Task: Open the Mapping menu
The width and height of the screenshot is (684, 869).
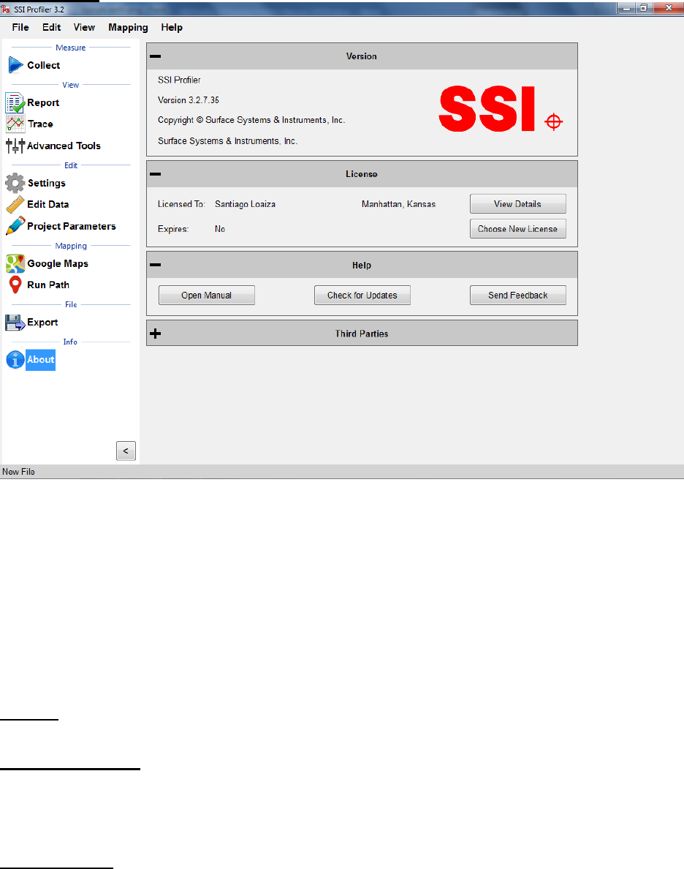Action: [x=128, y=27]
